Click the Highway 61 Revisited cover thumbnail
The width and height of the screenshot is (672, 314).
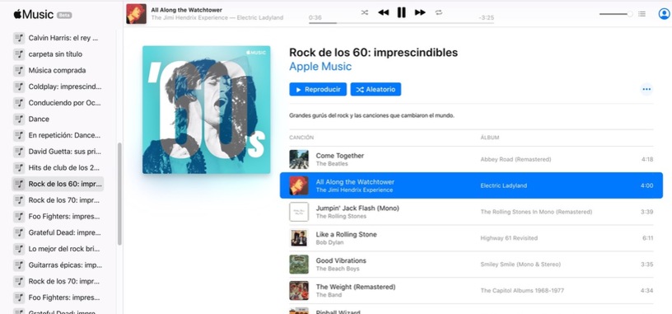299,237
